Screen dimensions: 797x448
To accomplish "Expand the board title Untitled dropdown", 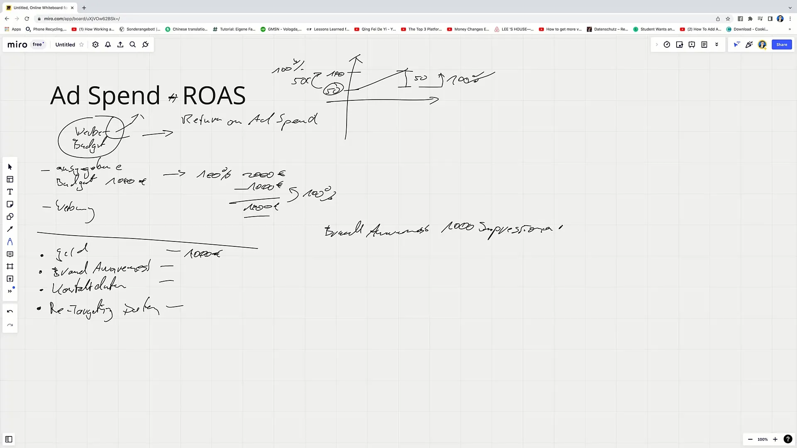I will click(65, 44).
